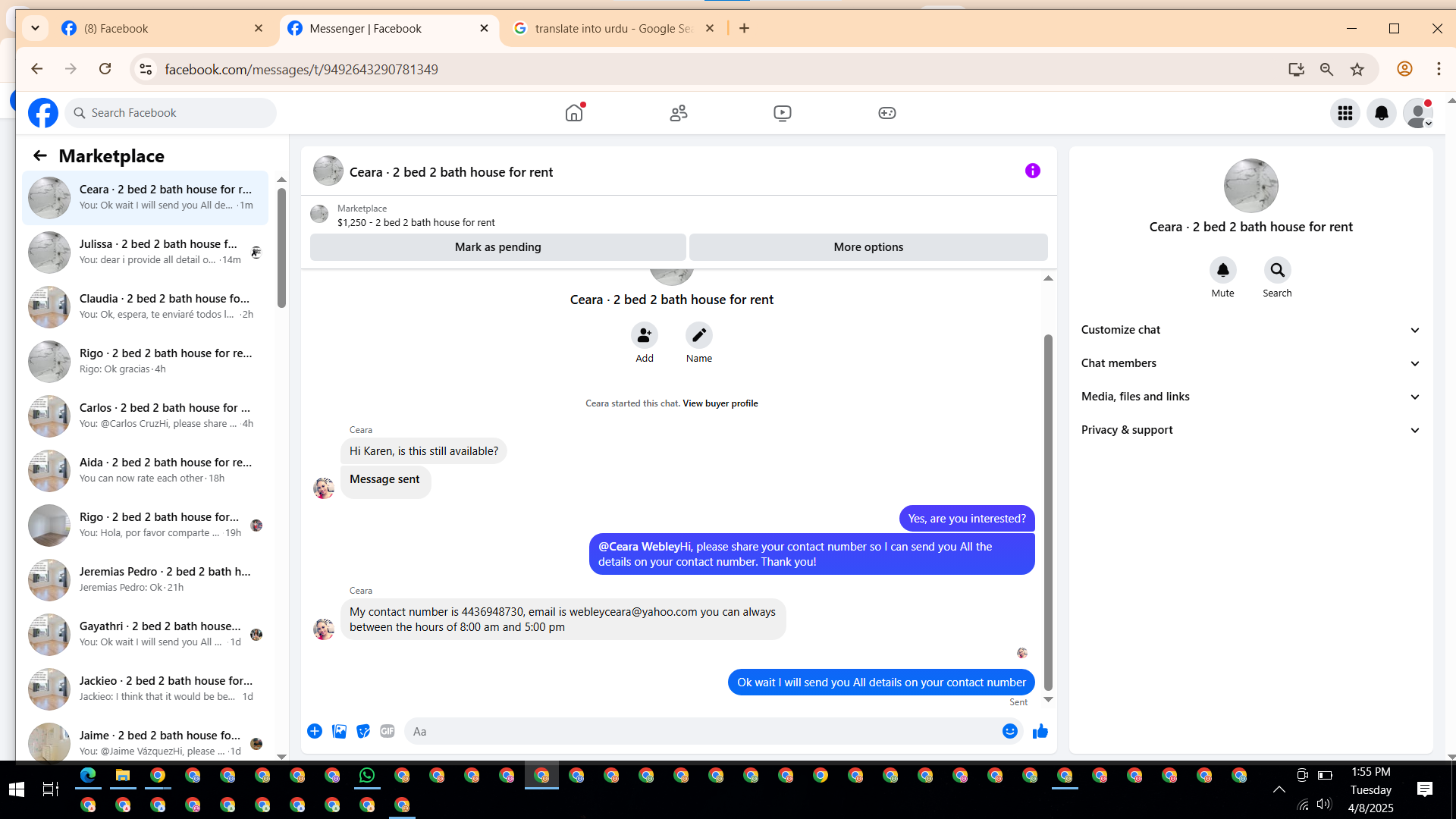The width and height of the screenshot is (1456, 819).
Task: Click the Mark as pending button
Action: [497, 247]
